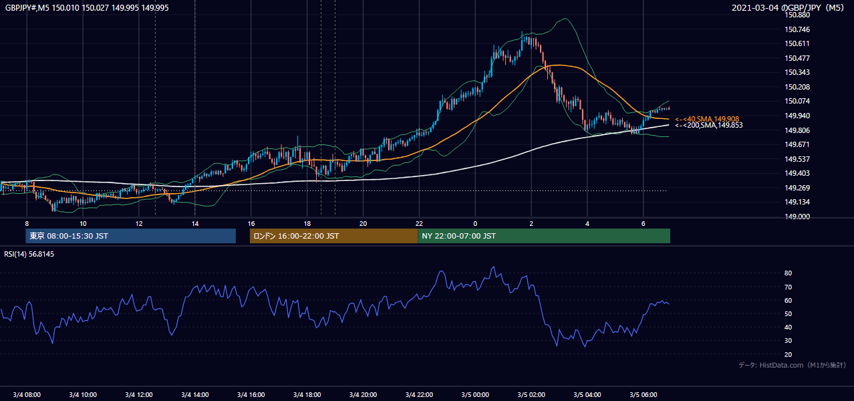Screen dimensions: 854x401
Task: Click the 150.477 price axis label
Action: (x=798, y=58)
